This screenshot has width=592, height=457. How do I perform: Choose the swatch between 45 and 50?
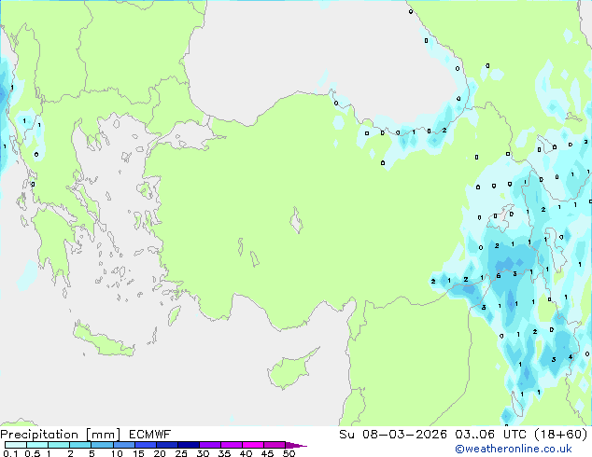click(275, 445)
